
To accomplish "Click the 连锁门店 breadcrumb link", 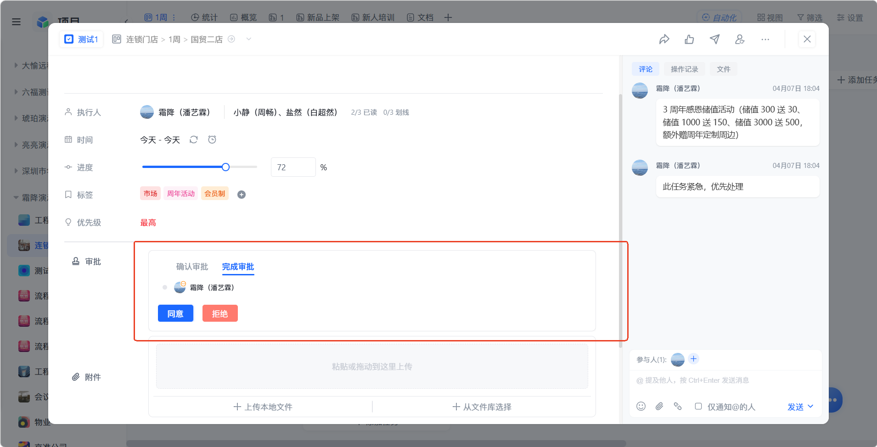I will click(x=142, y=39).
